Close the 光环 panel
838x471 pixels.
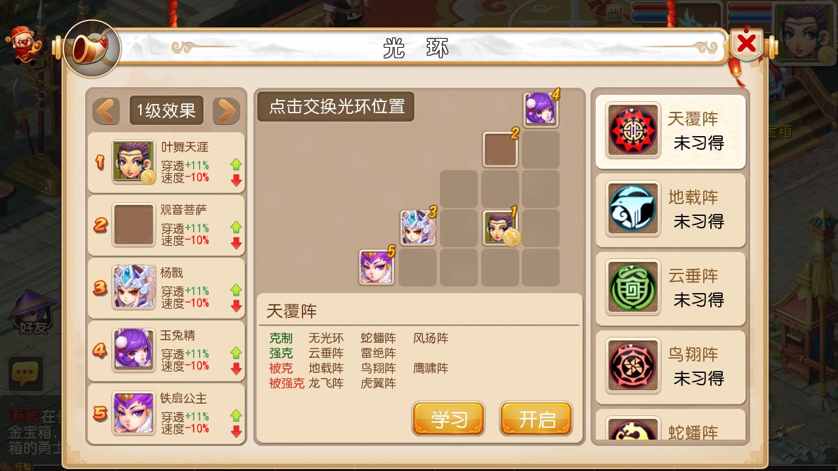click(746, 44)
